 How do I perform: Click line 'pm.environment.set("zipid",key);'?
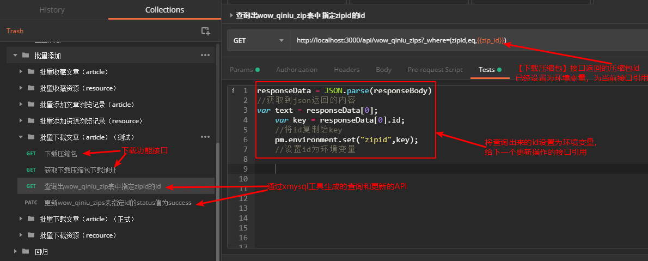(347, 140)
